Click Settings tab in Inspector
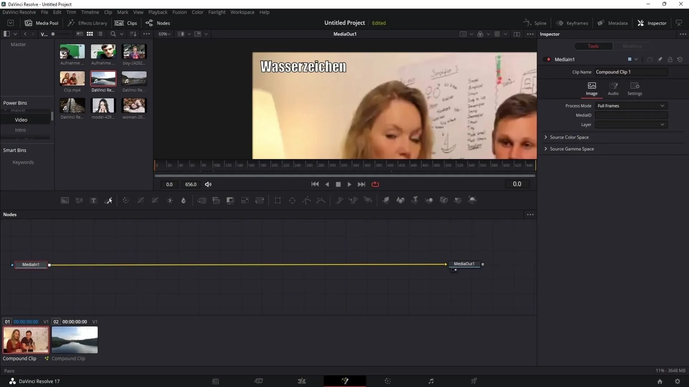This screenshot has width=689, height=387. [x=635, y=88]
